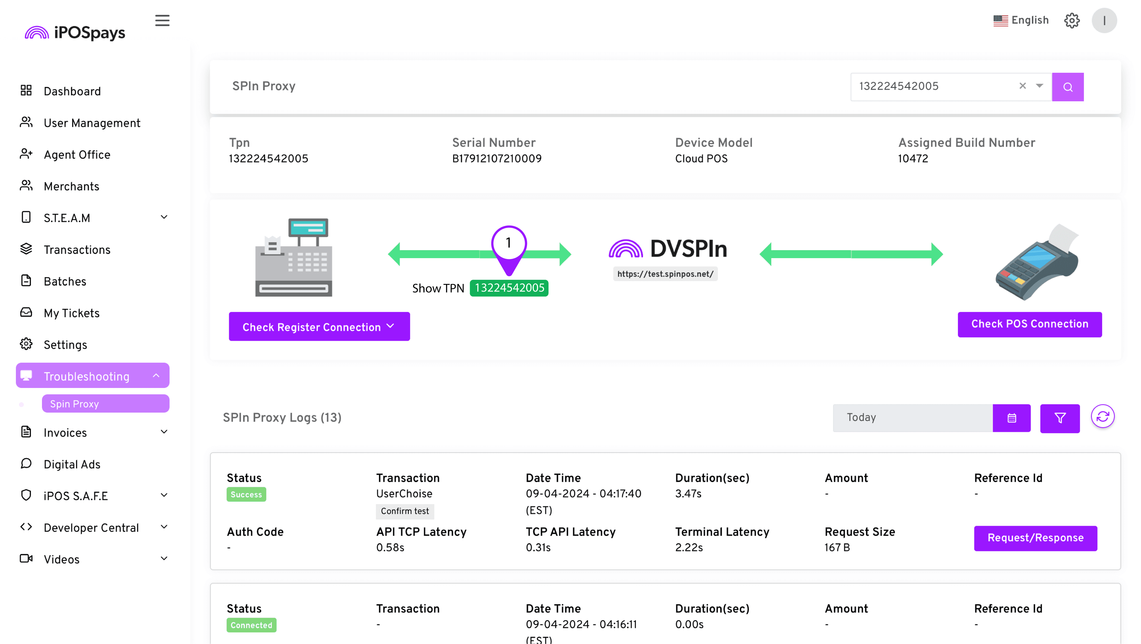The image size is (1141, 644).
Task: Click serial number B17912107210009
Action: (x=497, y=159)
